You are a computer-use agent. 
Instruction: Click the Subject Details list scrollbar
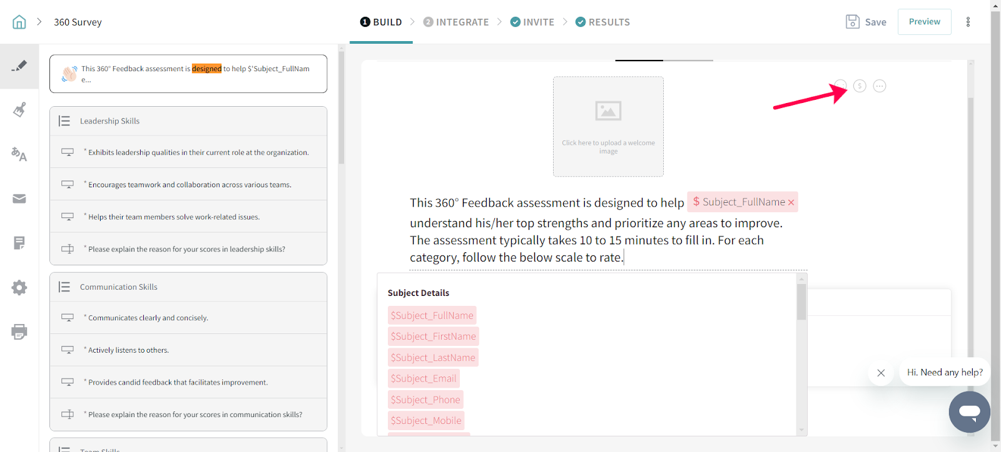[x=801, y=303]
